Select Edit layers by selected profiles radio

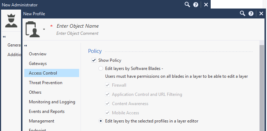tap(101, 121)
